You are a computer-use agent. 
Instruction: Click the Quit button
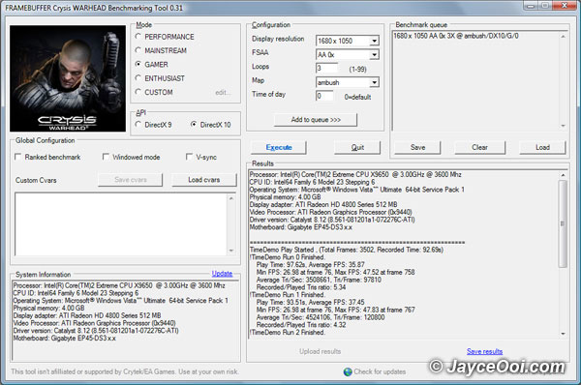click(x=357, y=147)
